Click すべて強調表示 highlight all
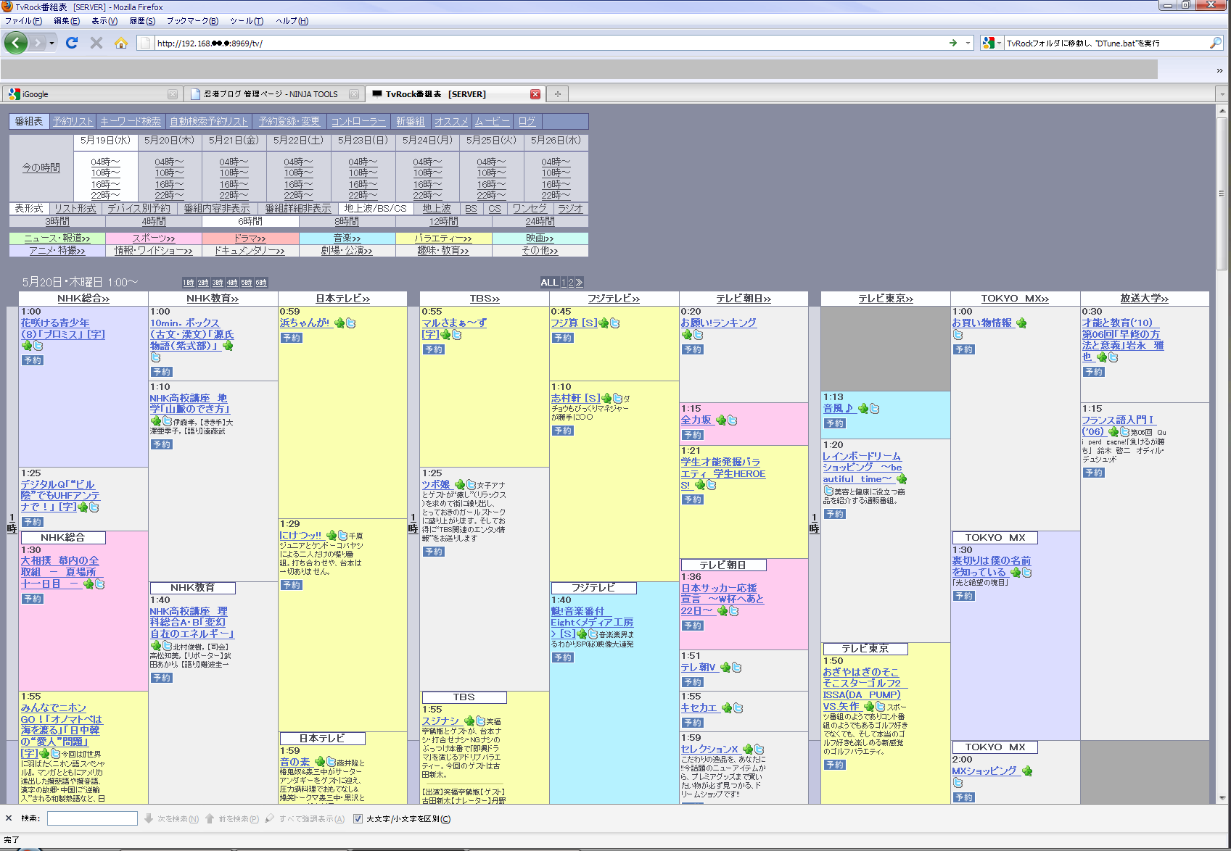 (x=305, y=818)
